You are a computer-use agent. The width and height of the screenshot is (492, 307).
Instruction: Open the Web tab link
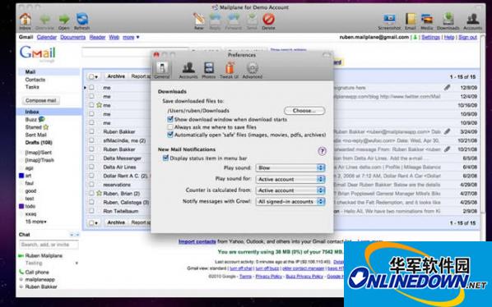tap(114, 37)
